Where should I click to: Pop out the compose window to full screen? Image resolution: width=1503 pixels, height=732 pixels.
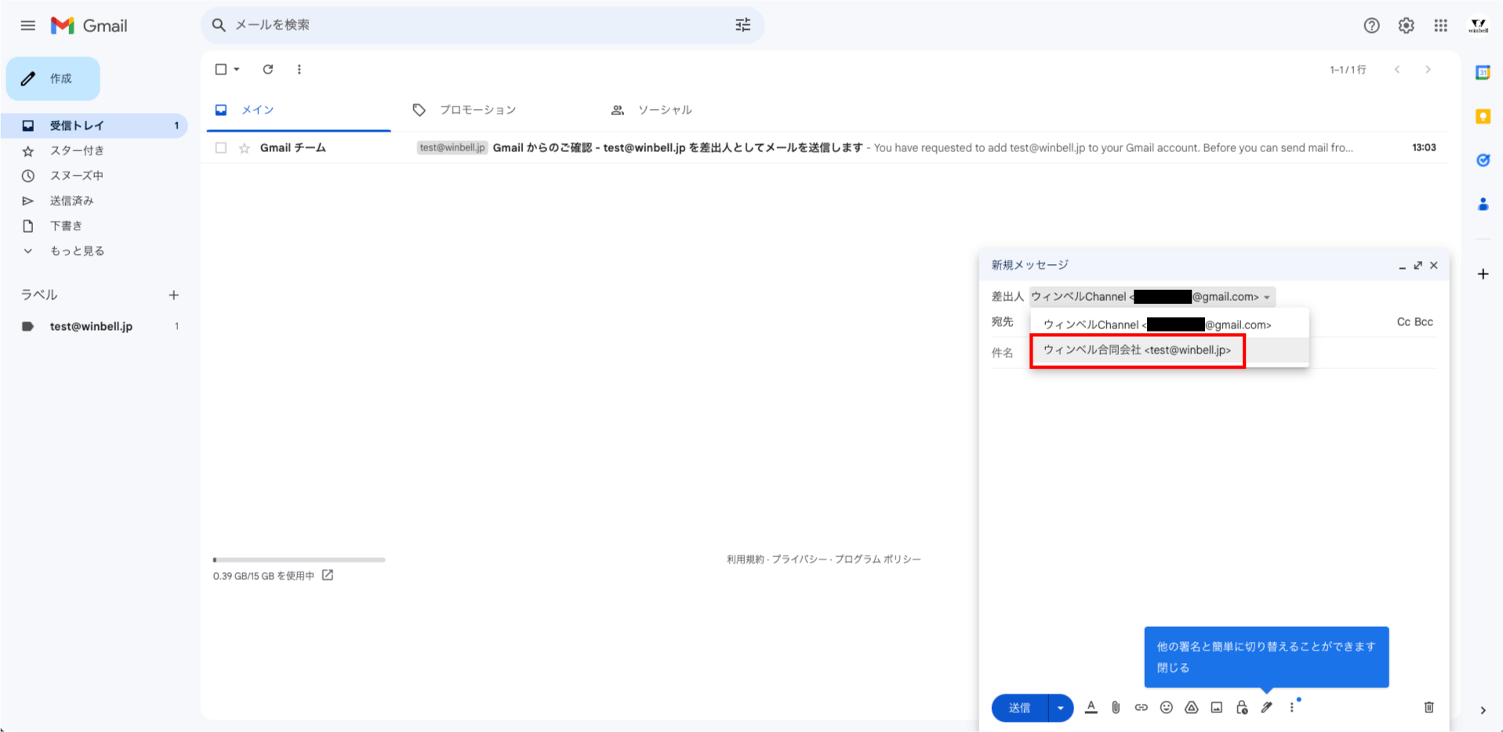[1418, 266]
